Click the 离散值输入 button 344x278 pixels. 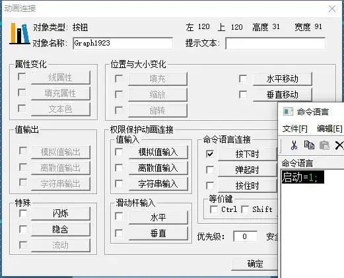coord(158,168)
